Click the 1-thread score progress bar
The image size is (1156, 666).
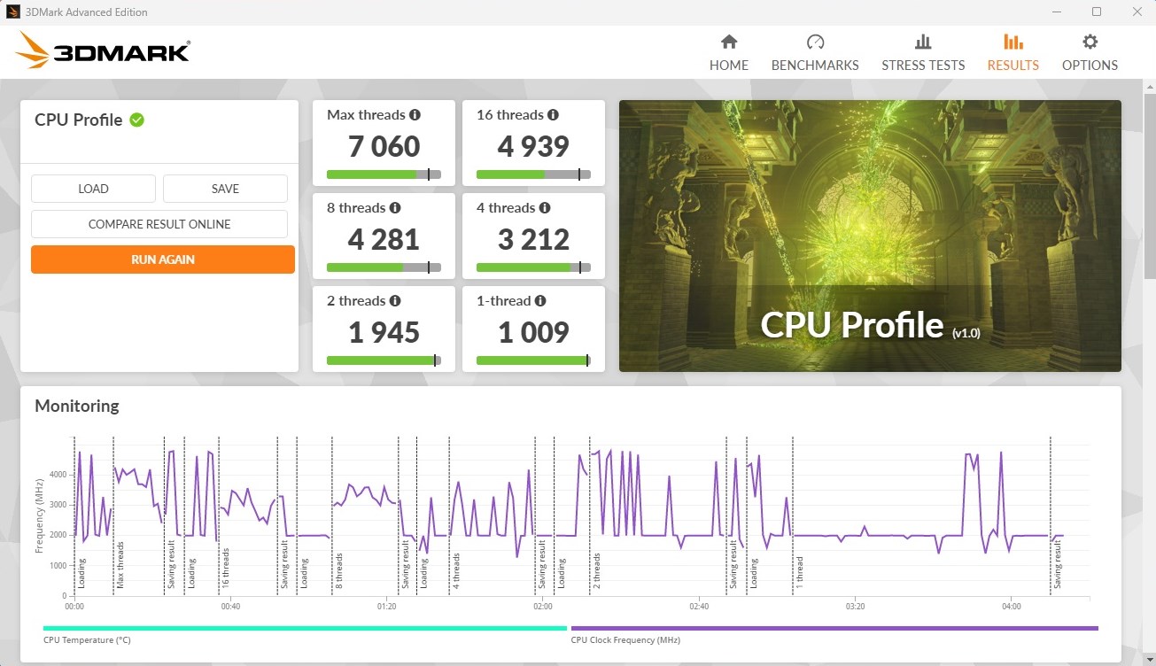coord(533,360)
